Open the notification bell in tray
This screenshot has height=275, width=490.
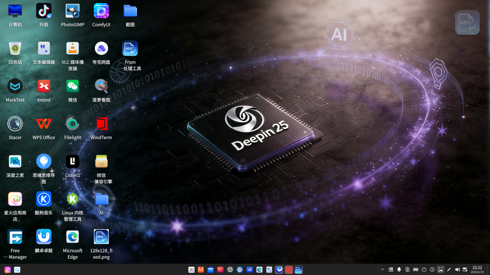[x=399, y=269]
